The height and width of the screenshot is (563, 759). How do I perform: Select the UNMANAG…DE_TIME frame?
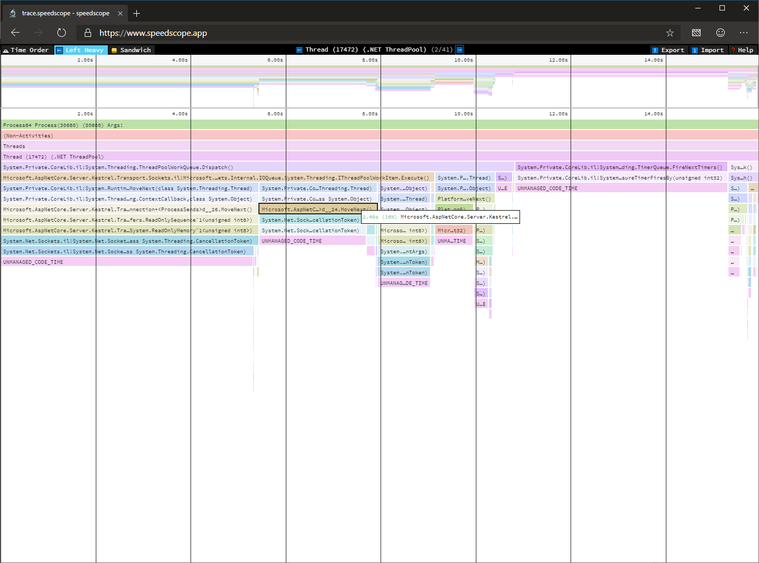pyautogui.click(x=405, y=283)
